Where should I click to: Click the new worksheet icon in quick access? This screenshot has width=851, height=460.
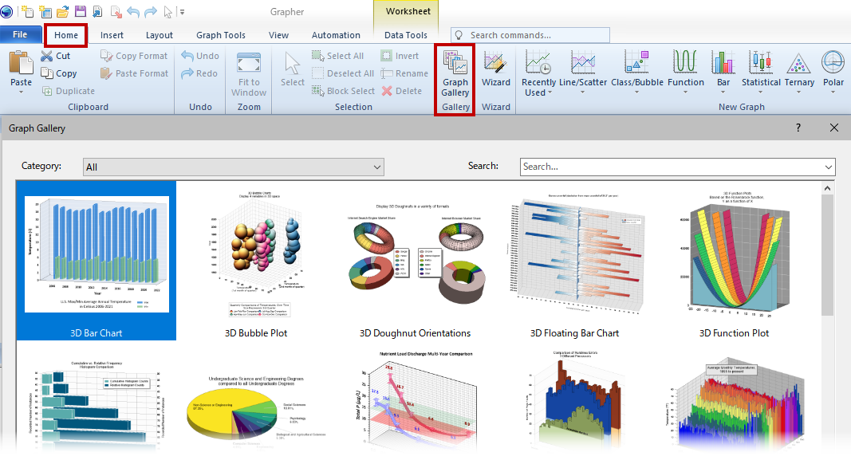(x=45, y=11)
